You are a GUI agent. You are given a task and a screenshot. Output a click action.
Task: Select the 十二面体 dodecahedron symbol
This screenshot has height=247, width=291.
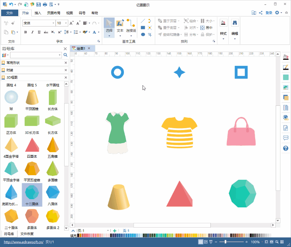pos(32,195)
